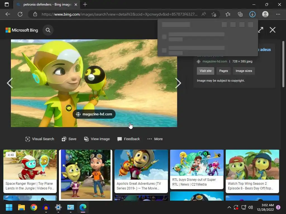Add this page to favorites
286x214 pixels.
214,14
